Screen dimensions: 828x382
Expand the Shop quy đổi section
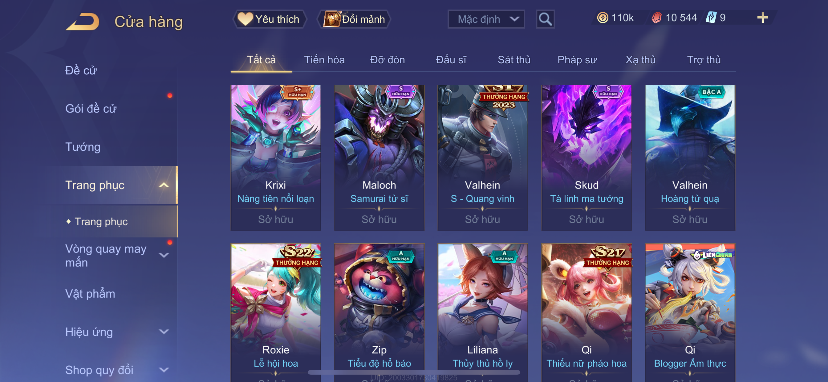[164, 370]
